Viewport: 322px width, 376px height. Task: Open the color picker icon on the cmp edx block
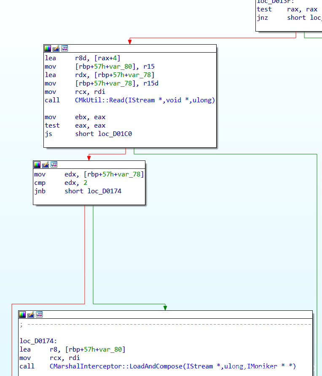click(37, 165)
